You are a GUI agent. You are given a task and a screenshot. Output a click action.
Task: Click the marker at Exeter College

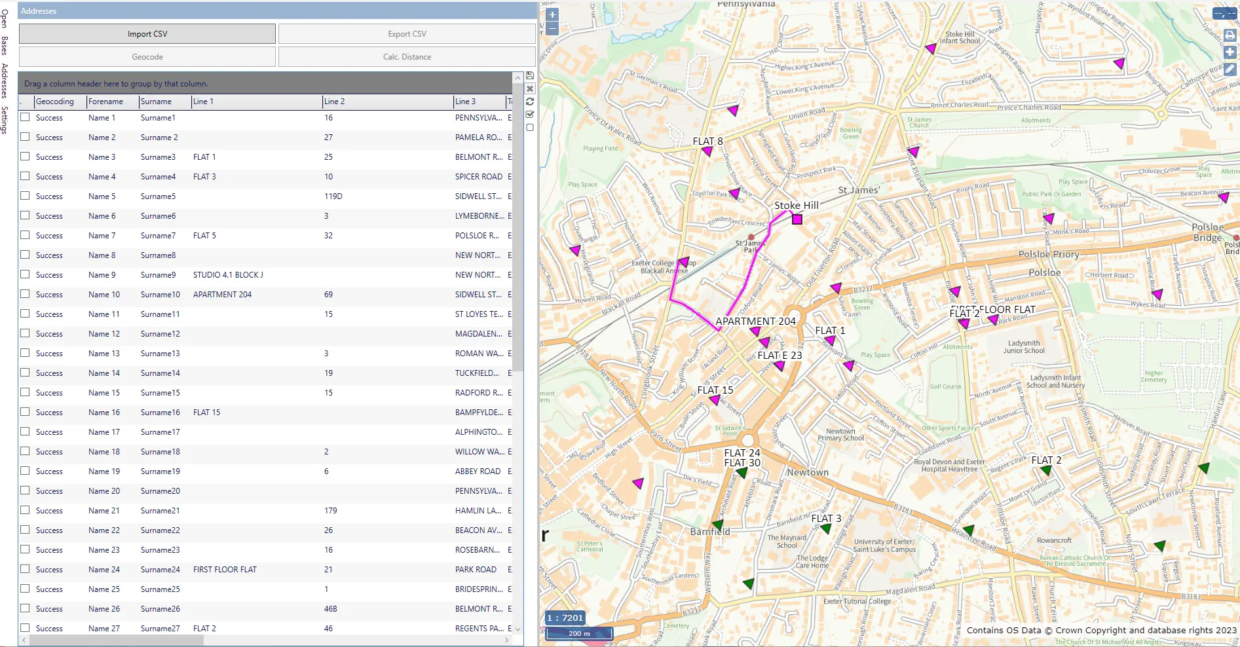point(683,262)
